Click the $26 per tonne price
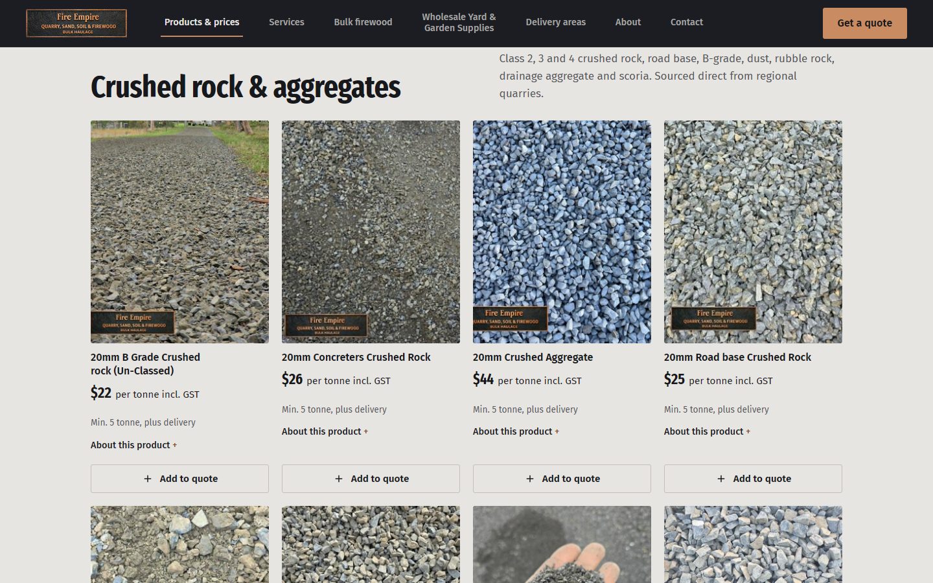This screenshot has height=583, width=933. [336, 380]
